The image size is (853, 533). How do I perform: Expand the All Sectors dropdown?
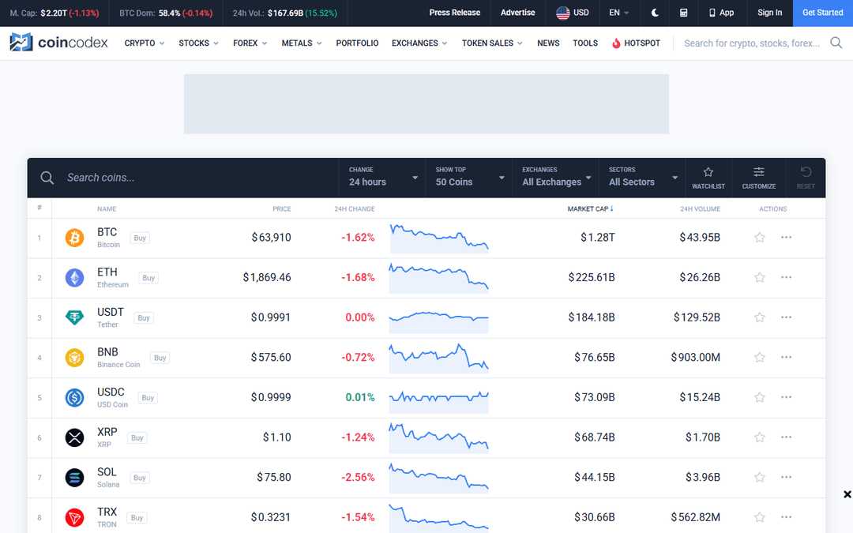pos(642,178)
